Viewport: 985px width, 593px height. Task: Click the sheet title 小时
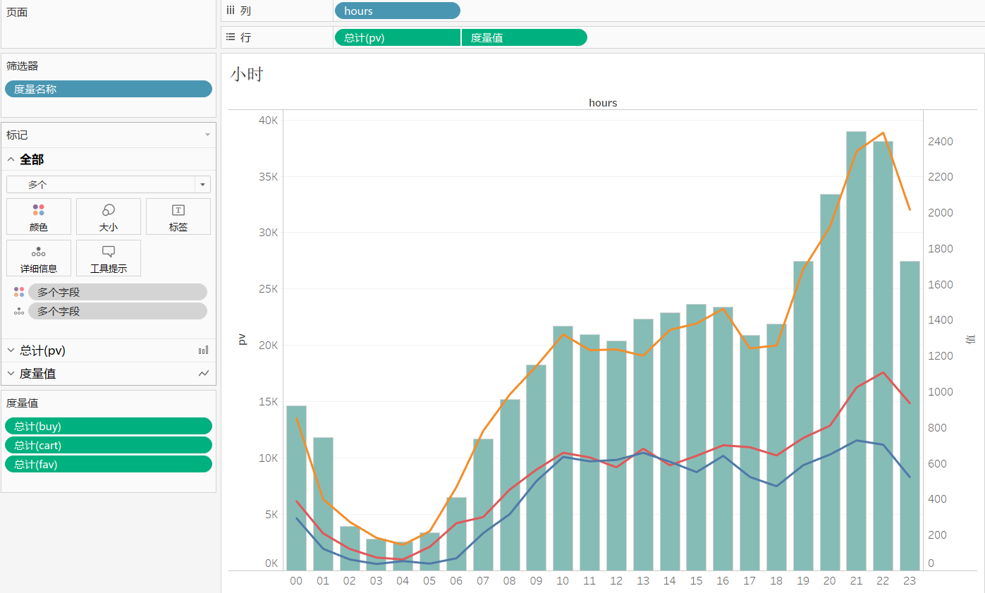click(x=247, y=74)
